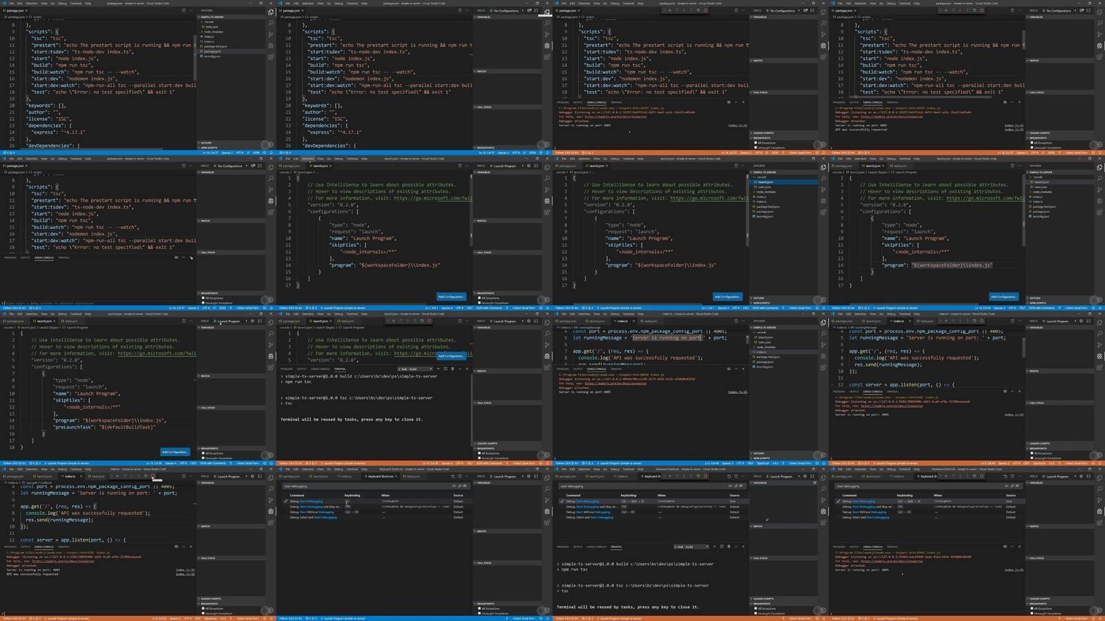Screen dimensions: 1105x621
Task: Expand NPM SCRIPTS section in top-left window
Action: coord(209,148)
